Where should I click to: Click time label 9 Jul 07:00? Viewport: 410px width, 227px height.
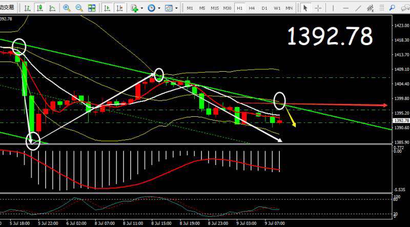pos(275,223)
